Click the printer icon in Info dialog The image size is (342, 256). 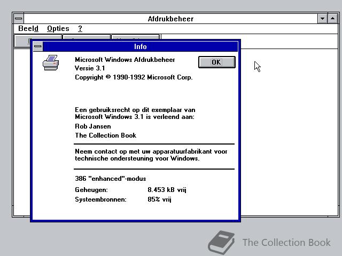click(x=51, y=63)
